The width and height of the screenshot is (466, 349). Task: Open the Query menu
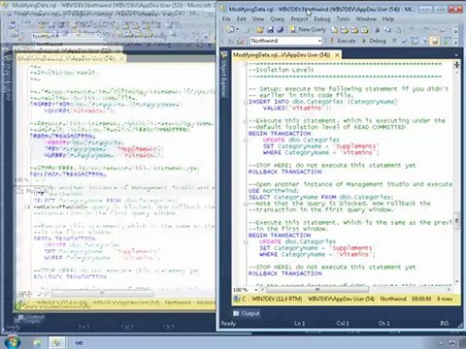[278, 19]
